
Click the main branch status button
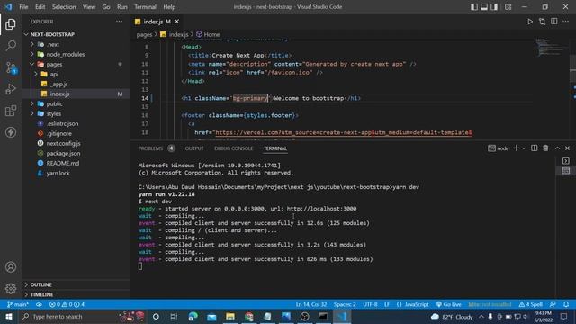tap(18, 304)
